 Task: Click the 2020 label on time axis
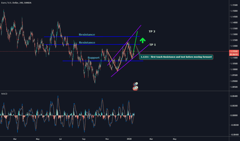point(129,139)
